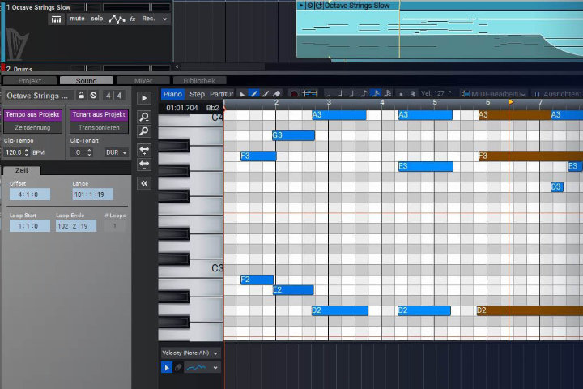Adjust Clip-Tonart key C stepper
Image resolution: width=583 pixels, height=389 pixels.
(89, 152)
